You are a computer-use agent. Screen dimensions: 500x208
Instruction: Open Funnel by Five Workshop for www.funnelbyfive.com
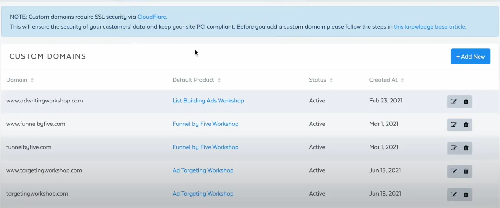tap(205, 124)
